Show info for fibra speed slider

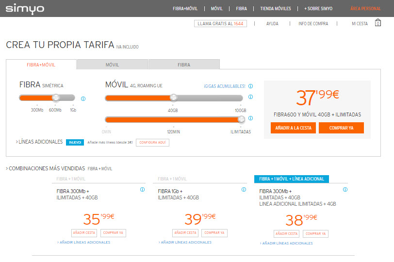[83, 98]
